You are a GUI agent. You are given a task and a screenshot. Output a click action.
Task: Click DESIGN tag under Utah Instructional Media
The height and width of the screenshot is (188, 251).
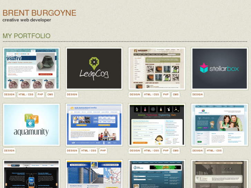tap(72, 150)
